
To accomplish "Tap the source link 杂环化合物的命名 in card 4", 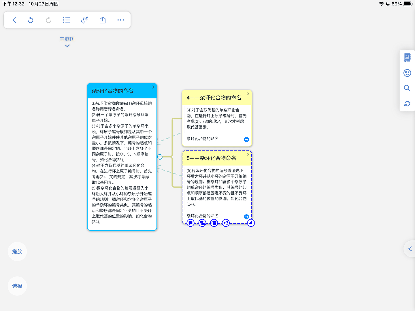I will [x=203, y=139].
